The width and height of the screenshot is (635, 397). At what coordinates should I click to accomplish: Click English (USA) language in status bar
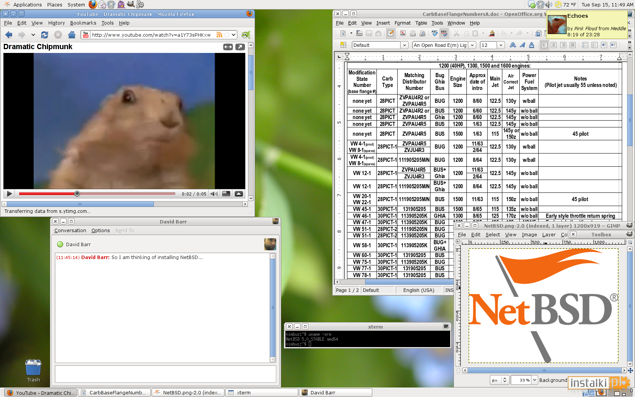pos(418,290)
